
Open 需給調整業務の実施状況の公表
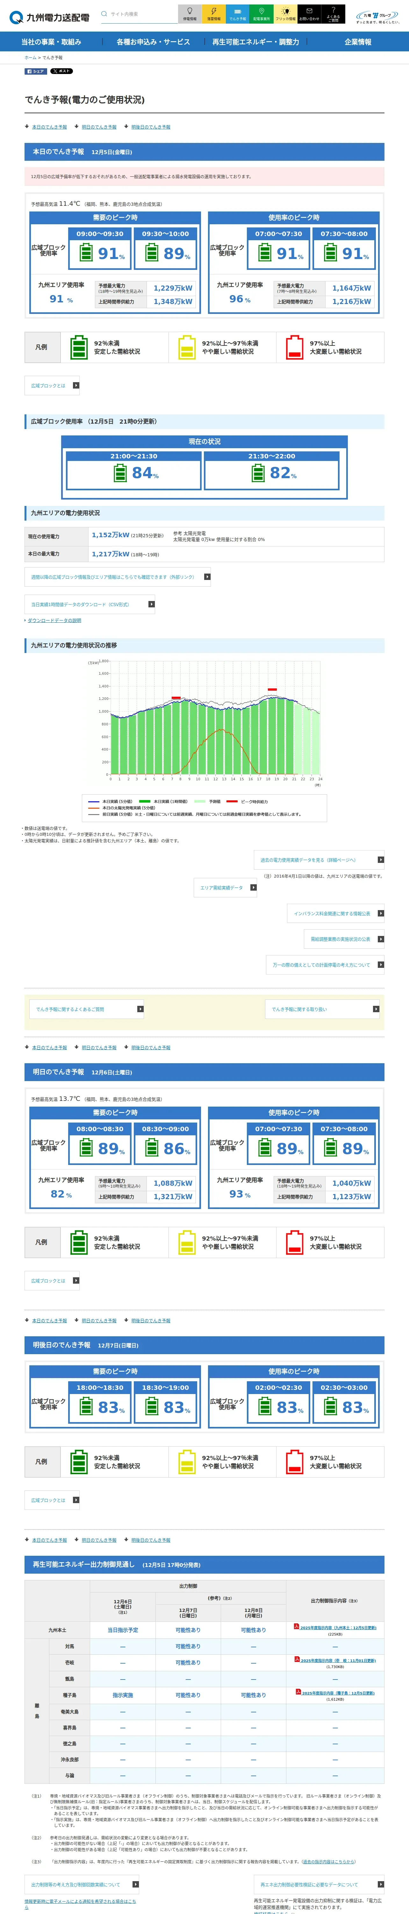point(344,939)
